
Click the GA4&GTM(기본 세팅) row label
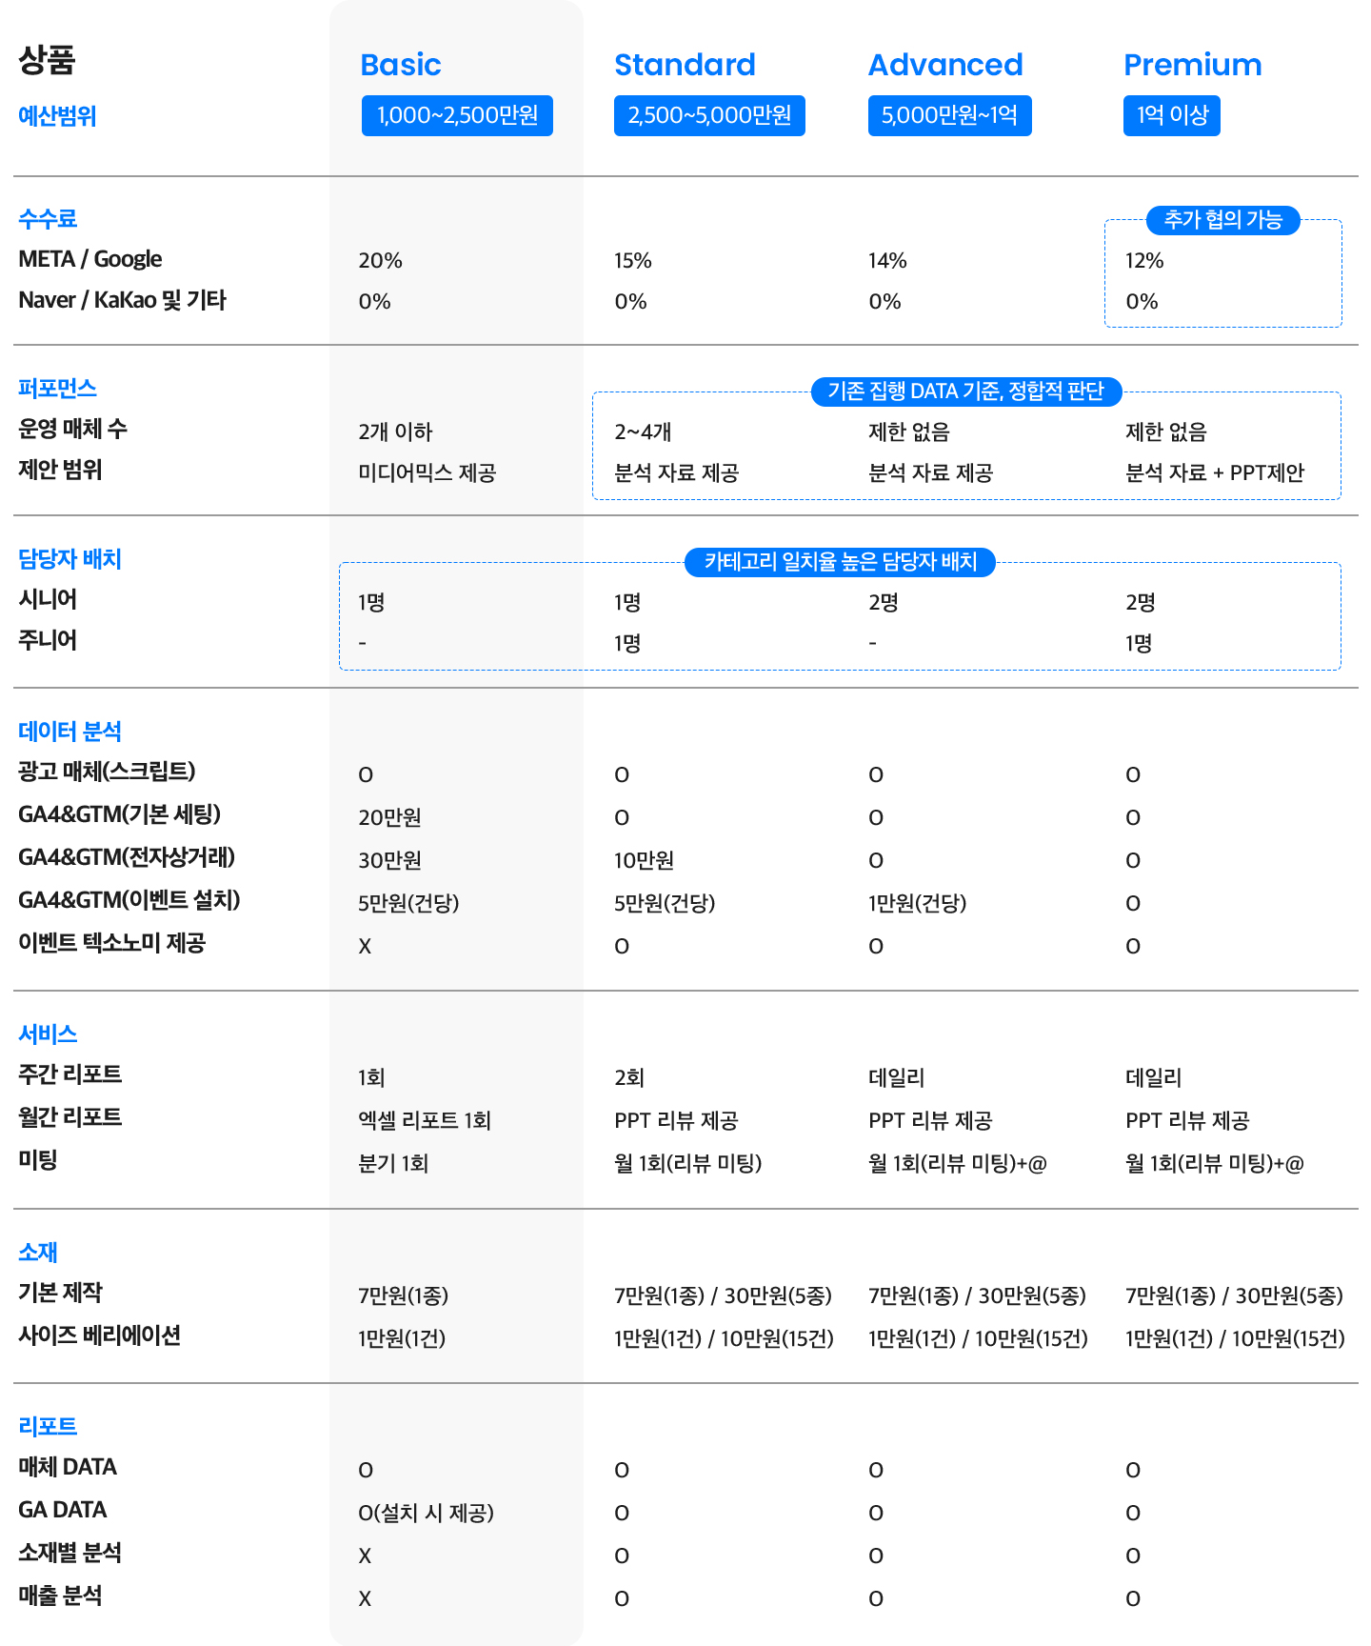coord(119,814)
